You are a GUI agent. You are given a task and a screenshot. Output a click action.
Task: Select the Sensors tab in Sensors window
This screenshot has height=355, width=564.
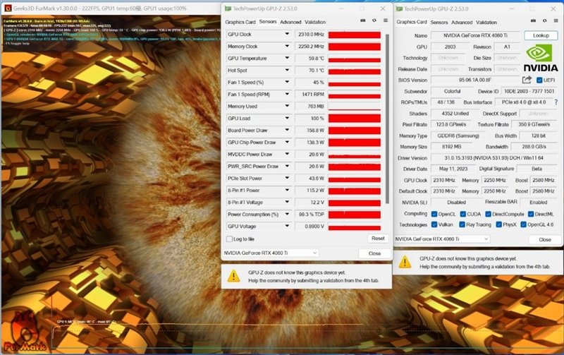(268, 22)
